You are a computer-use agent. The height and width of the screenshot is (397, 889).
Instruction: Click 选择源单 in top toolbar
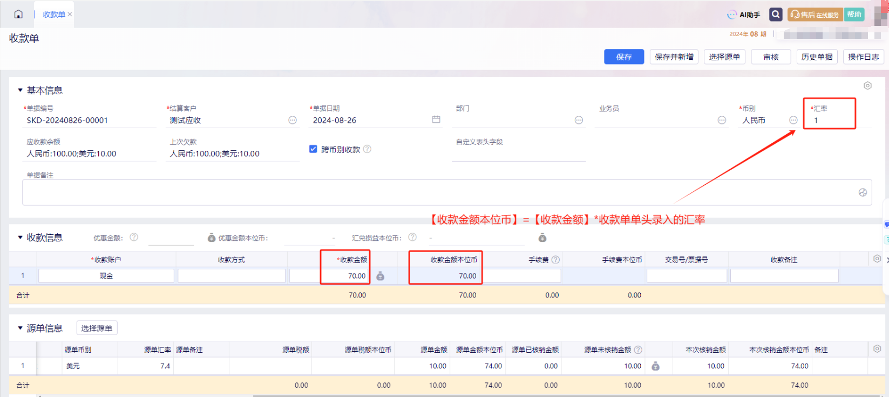click(724, 57)
